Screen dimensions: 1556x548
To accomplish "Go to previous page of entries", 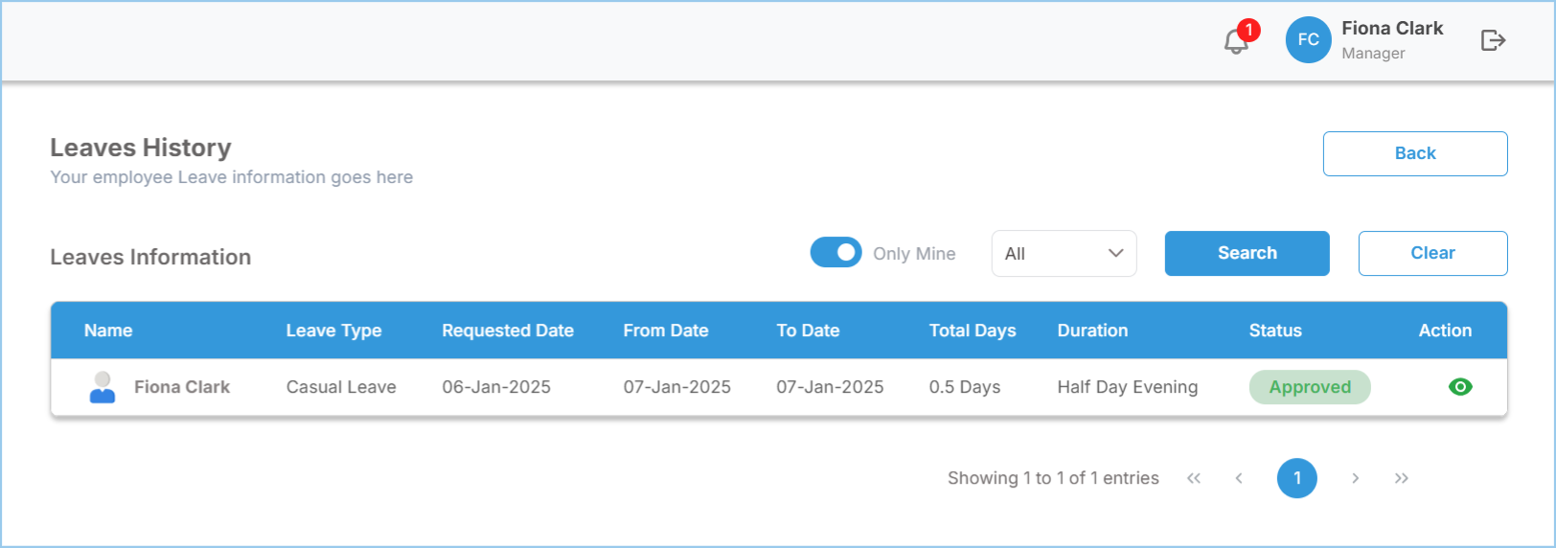I will tap(1239, 478).
